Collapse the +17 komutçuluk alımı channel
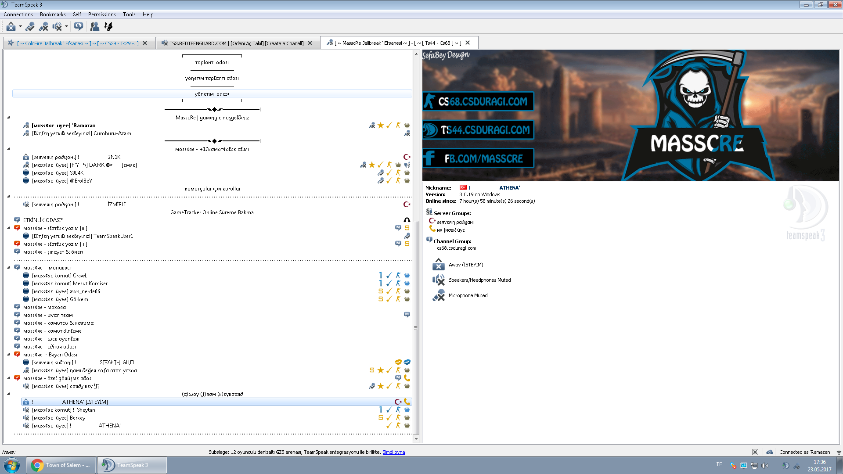 click(x=8, y=149)
